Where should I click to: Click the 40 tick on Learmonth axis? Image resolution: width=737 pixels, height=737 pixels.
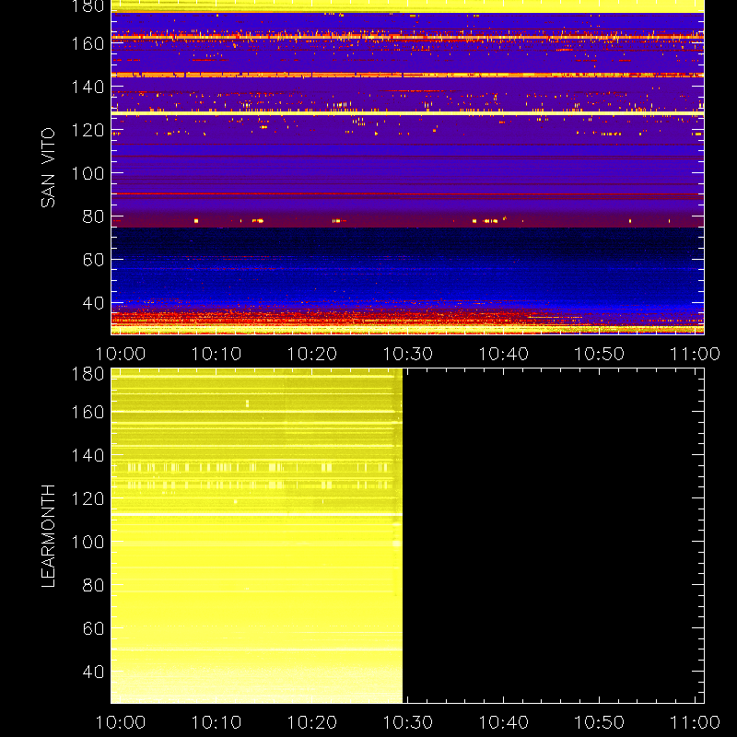[x=93, y=672]
